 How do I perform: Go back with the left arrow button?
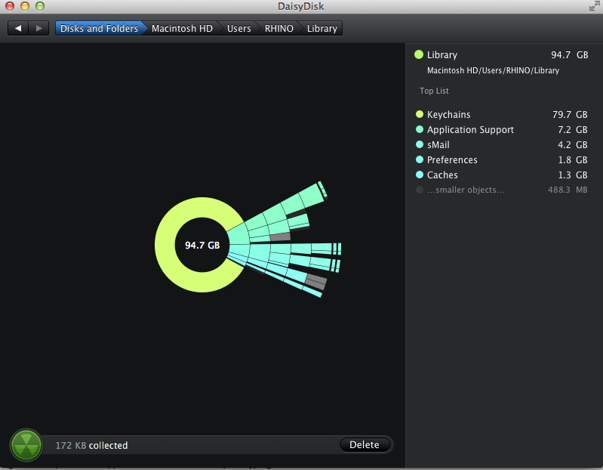pos(18,28)
